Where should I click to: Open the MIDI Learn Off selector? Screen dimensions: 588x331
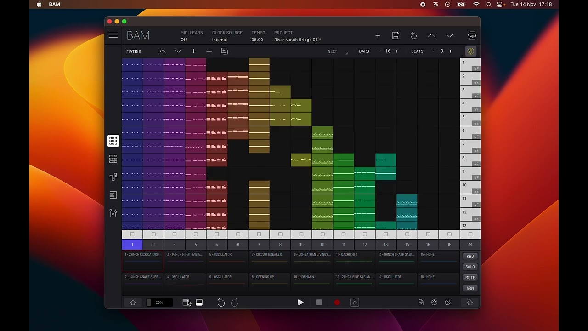pos(192,36)
